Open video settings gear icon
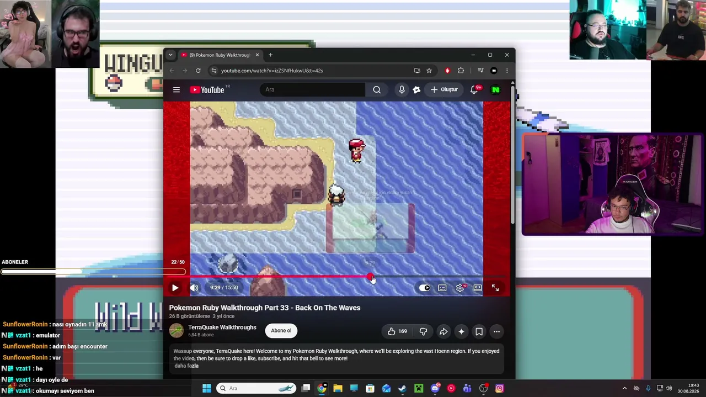 460,288
